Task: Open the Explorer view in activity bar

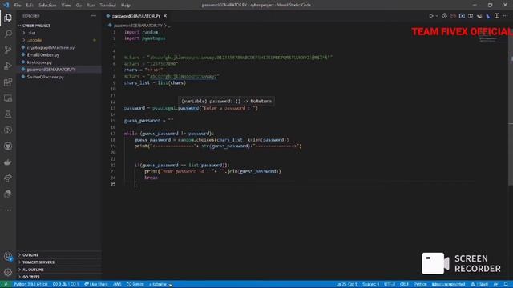Action: pos(8,18)
